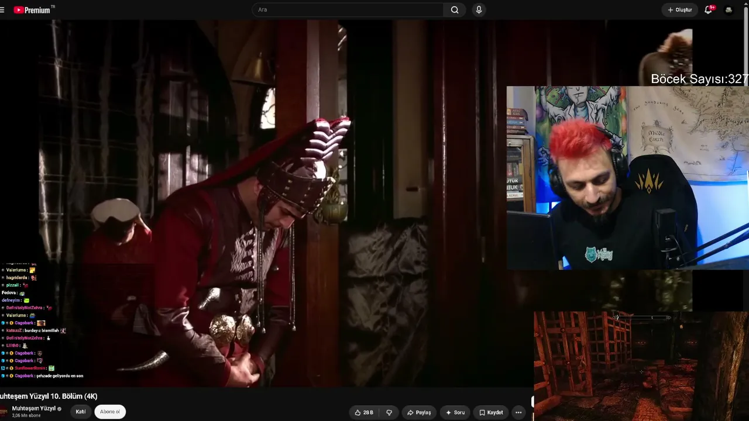Share the video via "Paylaş"
Screen dimensions: 749x421
click(419, 412)
